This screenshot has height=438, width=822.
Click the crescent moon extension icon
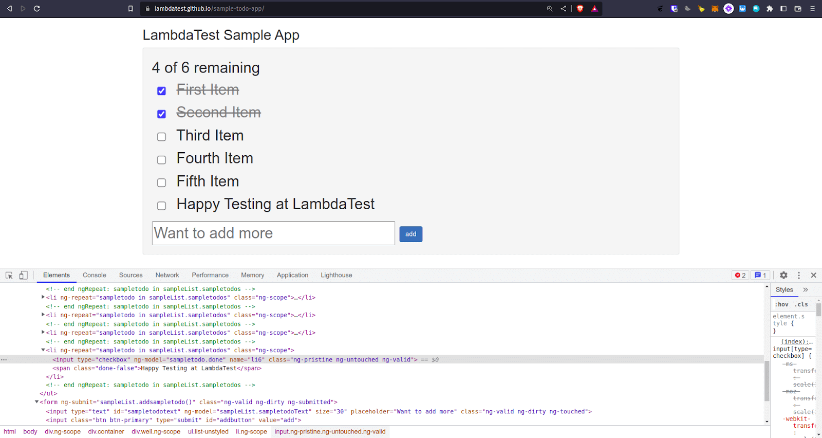click(x=687, y=9)
